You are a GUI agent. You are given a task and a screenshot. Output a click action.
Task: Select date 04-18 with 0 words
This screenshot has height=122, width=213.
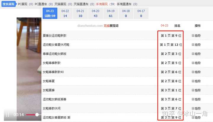tap(126, 13)
